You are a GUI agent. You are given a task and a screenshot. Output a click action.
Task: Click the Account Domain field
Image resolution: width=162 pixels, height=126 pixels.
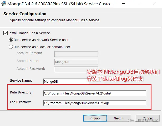point(76,54)
